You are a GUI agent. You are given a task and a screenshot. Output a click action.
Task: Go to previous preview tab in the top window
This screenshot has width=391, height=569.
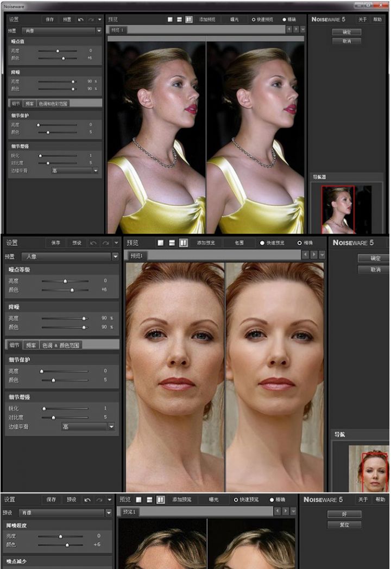289,29
